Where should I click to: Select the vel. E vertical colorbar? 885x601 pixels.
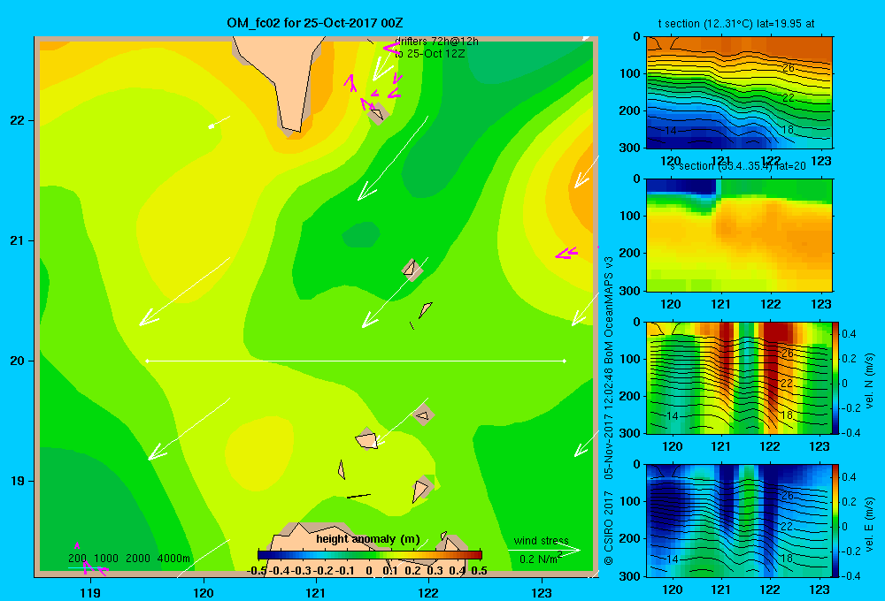pyautogui.click(x=836, y=521)
